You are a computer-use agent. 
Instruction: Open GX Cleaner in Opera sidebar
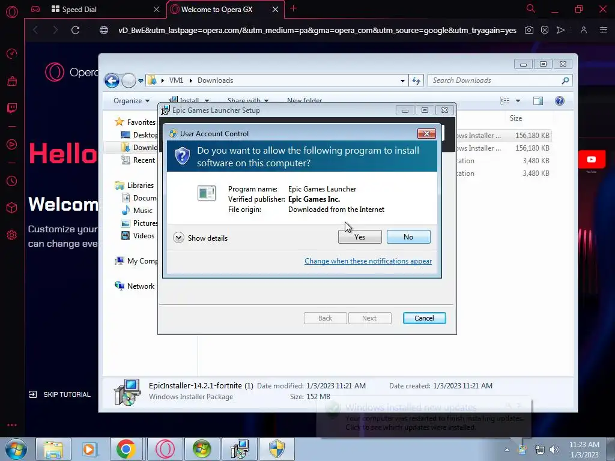point(12,81)
